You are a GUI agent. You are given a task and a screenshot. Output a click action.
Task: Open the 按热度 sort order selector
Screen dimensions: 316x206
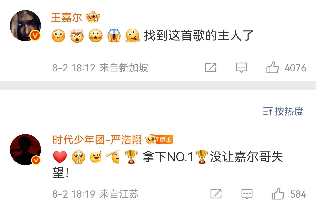coord(283,111)
